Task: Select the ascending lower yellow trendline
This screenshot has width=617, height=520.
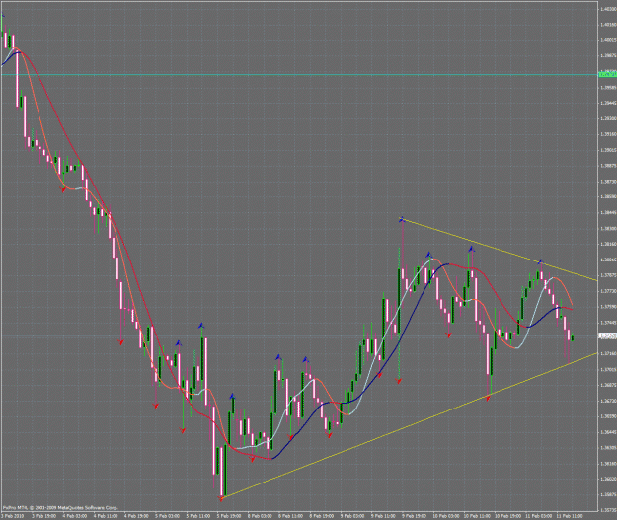Action: pyautogui.click(x=410, y=425)
